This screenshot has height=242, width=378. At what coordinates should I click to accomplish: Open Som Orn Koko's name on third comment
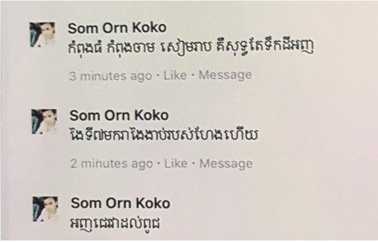pos(120,202)
